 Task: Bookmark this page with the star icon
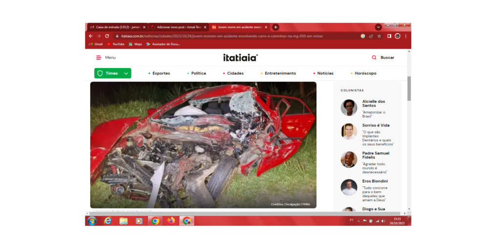click(379, 36)
